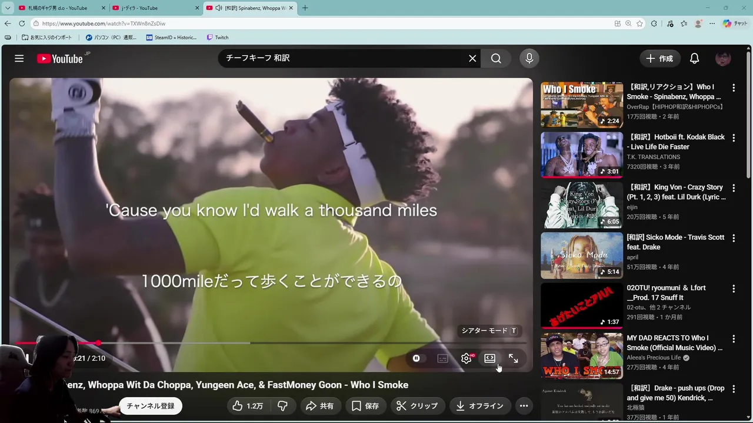Viewport: 753px width, 423px height.
Task: Switch to theater mode in player
Action: tap(489, 358)
